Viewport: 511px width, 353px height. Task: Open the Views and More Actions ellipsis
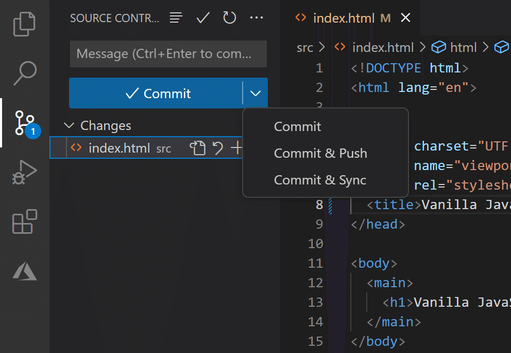(257, 18)
